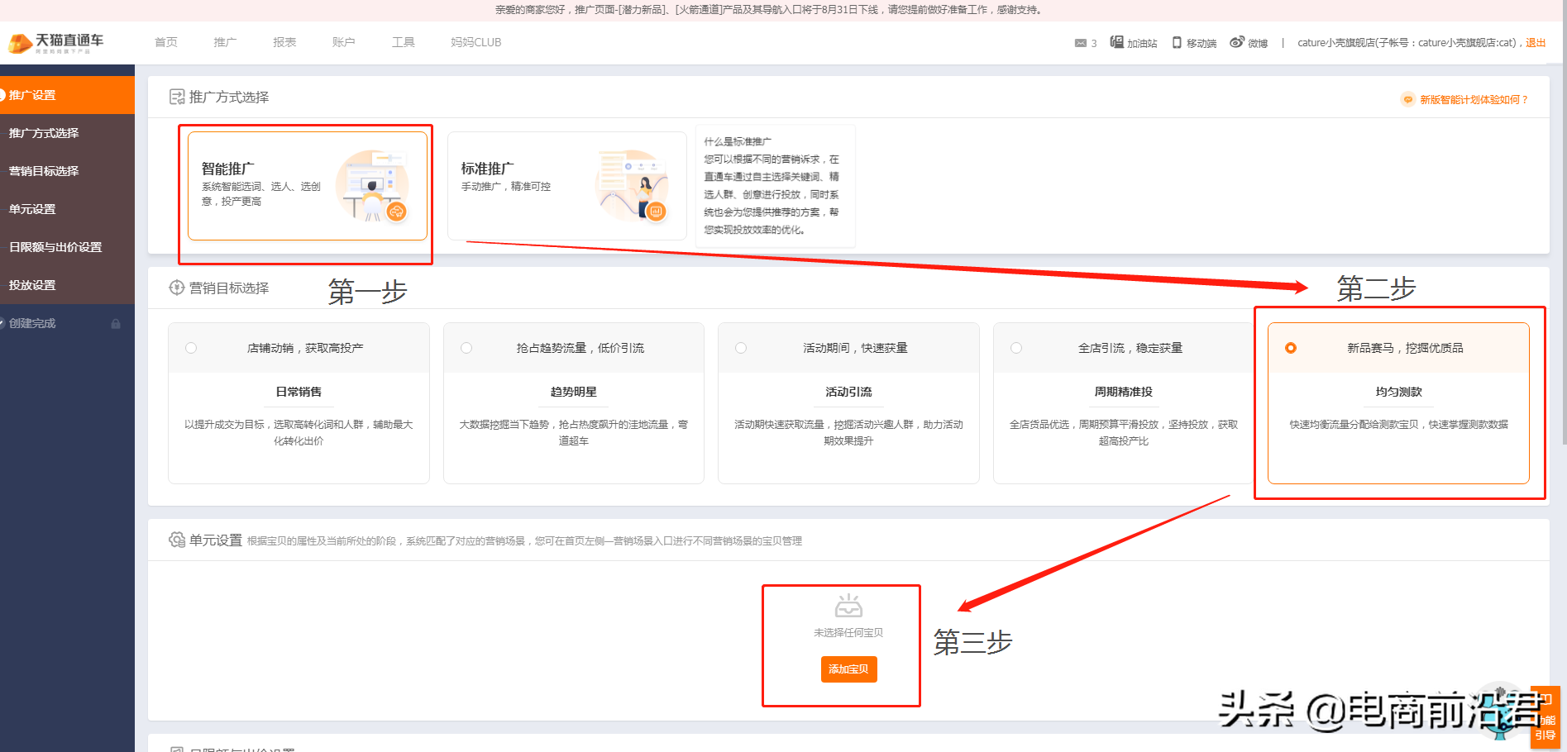Click the 退出 logout link

[1536, 42]
